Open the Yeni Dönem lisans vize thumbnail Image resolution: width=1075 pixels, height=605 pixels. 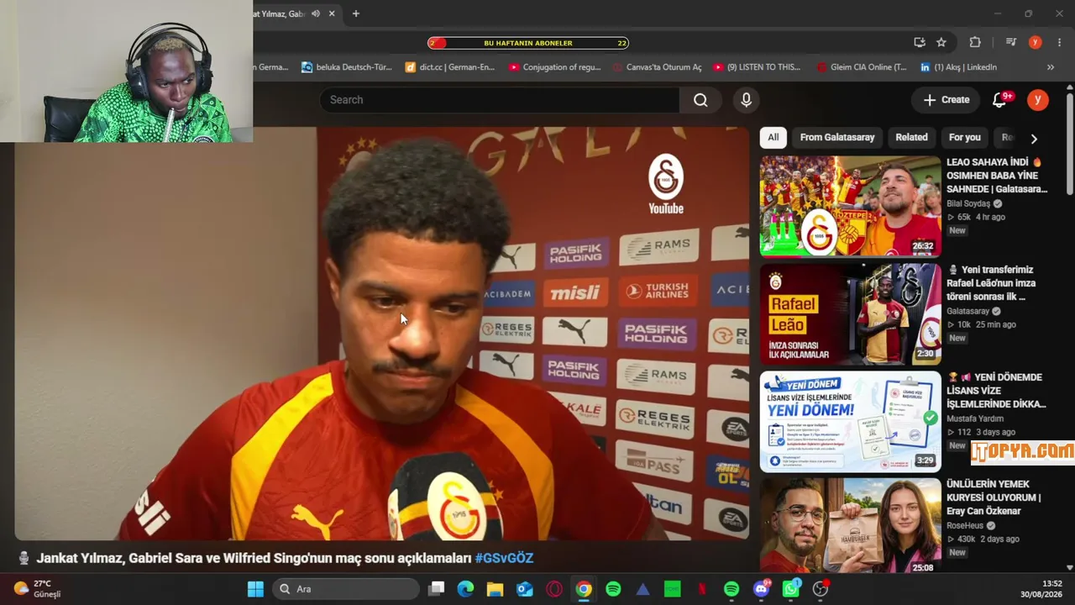click(x=850, y=421)
